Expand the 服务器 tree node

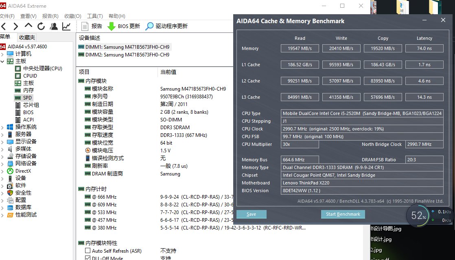(x=2, y=134)
